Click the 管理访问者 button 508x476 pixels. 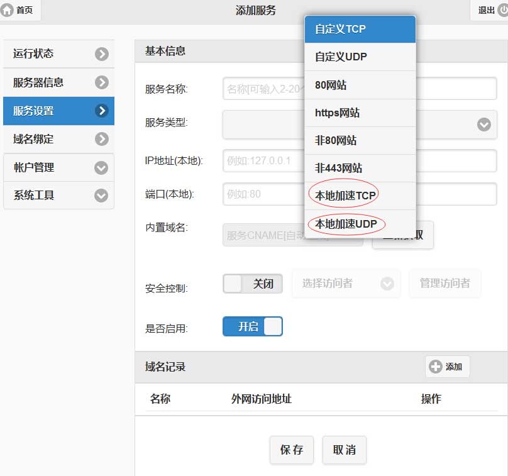click(444, 284)
